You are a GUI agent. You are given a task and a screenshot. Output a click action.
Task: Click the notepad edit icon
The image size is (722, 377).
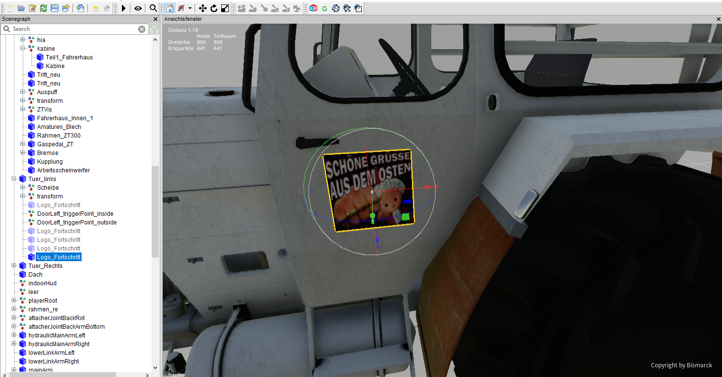point(32,8)
